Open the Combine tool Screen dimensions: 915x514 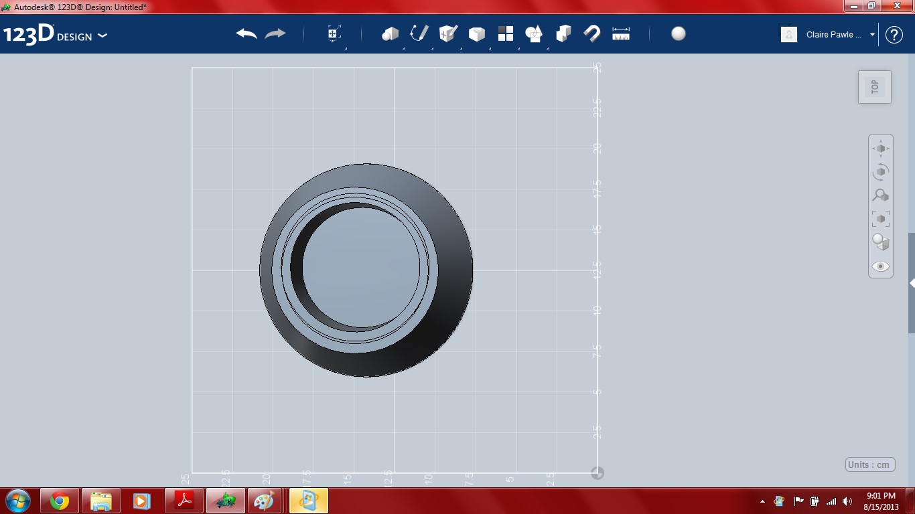pyautogui.click(x=563, y=33)
